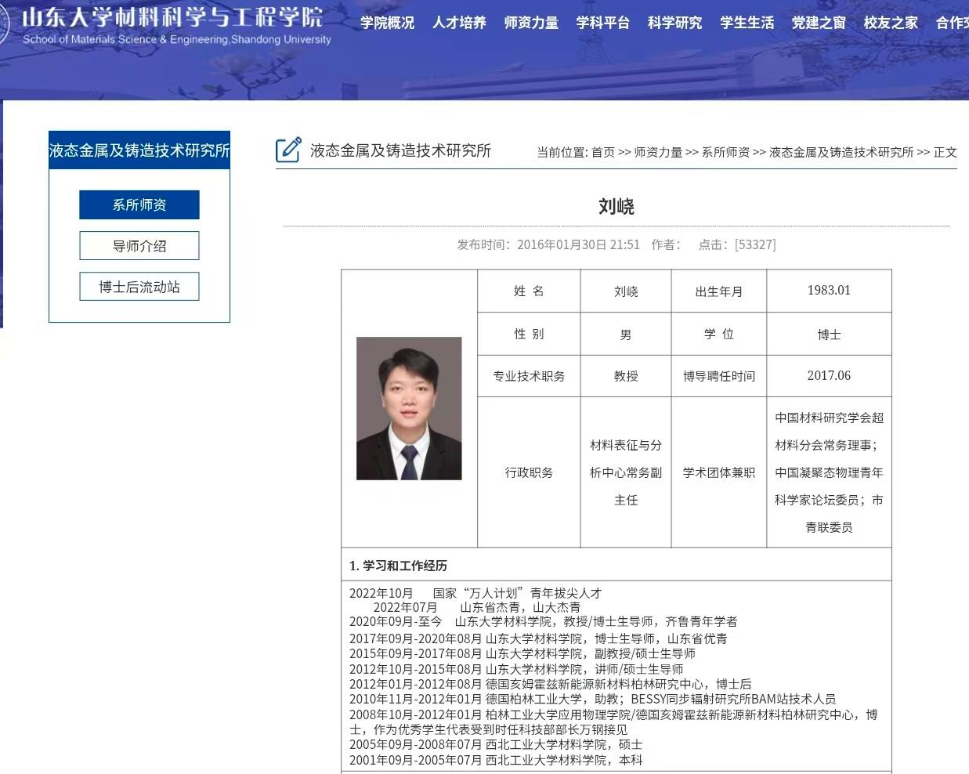This screenshot has width=969, height=774.
Task: Open the 校友之家 menu
Action: point(891,23)
